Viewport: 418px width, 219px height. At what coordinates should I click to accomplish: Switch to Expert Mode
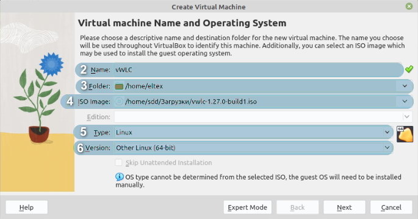pyautogui.click(x=247, y=207)
